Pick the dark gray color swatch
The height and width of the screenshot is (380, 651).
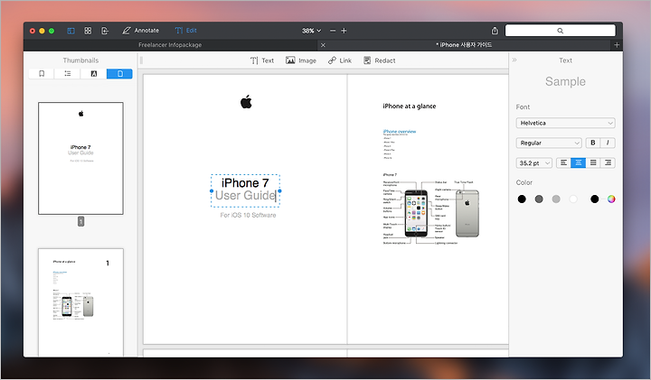[539, 199]
